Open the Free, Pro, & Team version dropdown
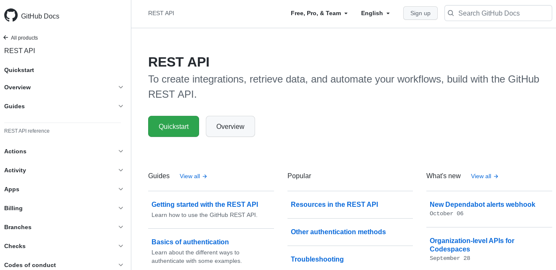Image resolution: width=556 pixels, height=270 pixels. pos(319,13)
